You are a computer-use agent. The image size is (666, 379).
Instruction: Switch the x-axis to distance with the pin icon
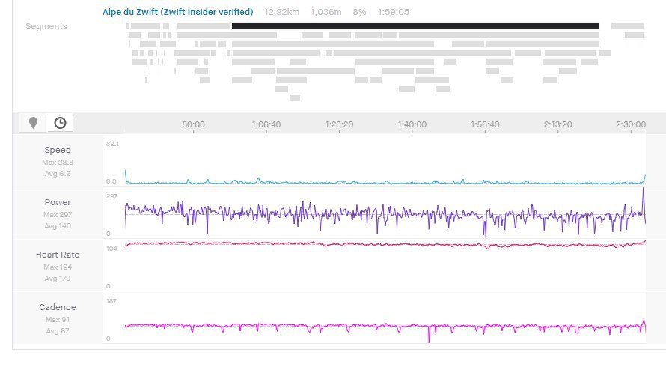click(33, 123)
